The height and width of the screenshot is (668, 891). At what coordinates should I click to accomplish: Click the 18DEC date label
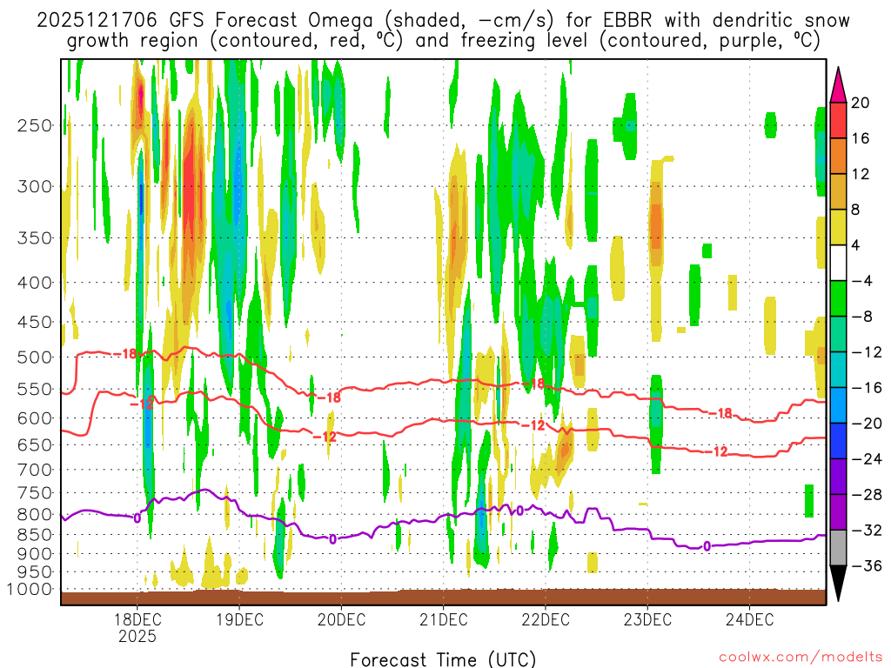point(137,619)
